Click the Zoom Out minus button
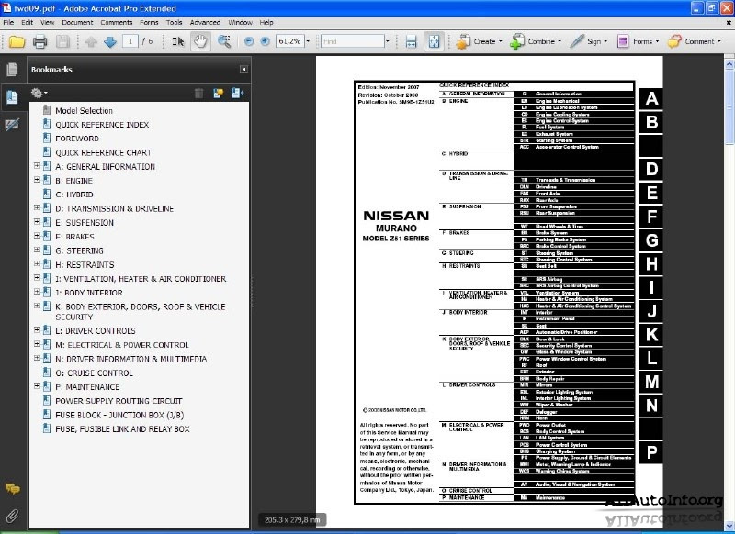 (249, 41)
